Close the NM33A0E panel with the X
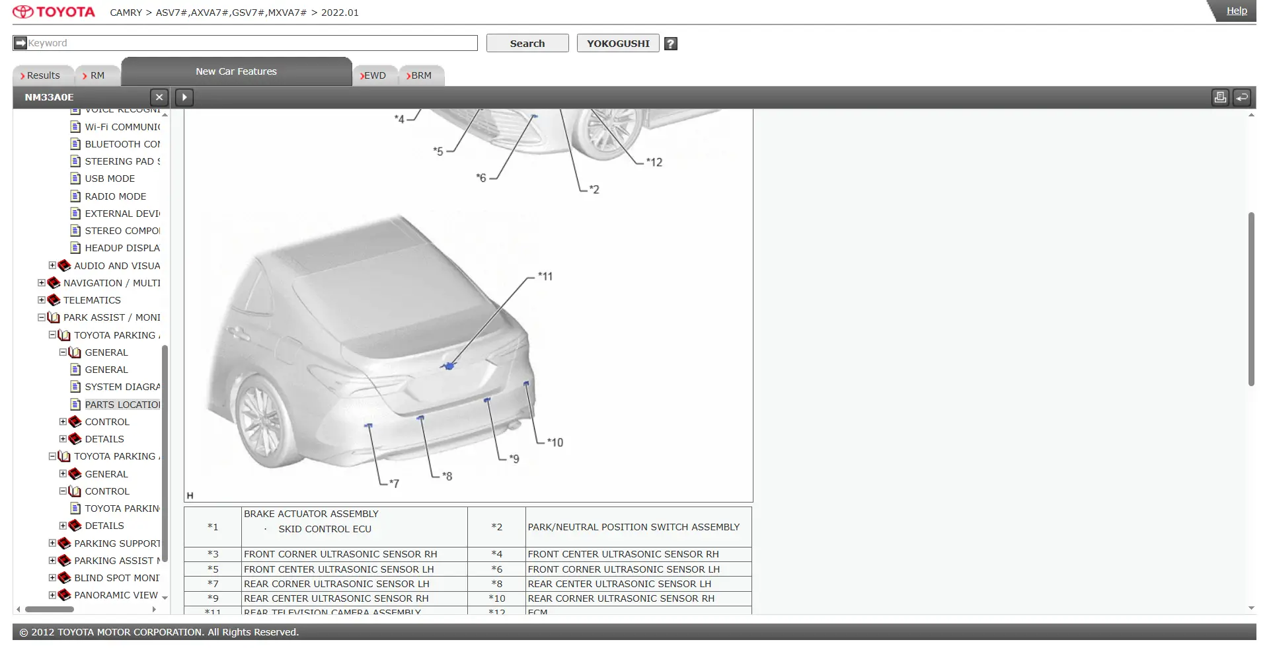Screen dimensions: 1269x648 point(159,97)
